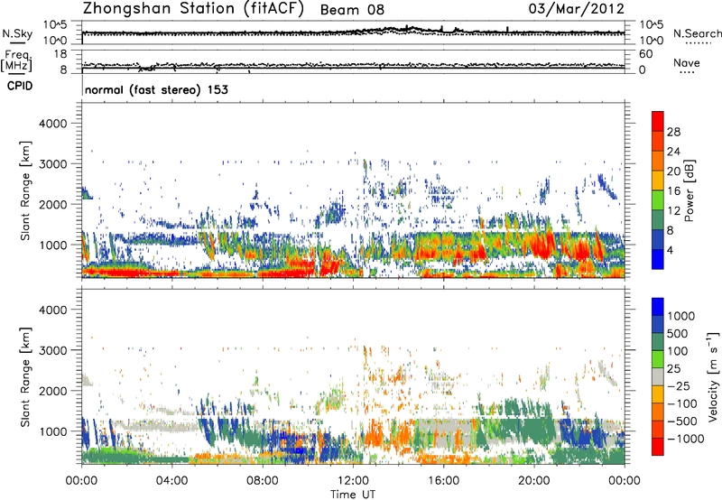The width and height of the screenshot is (722, 500).
Task: Click the '2000' tick on velocity panel
Action: (x=52, y=391)
